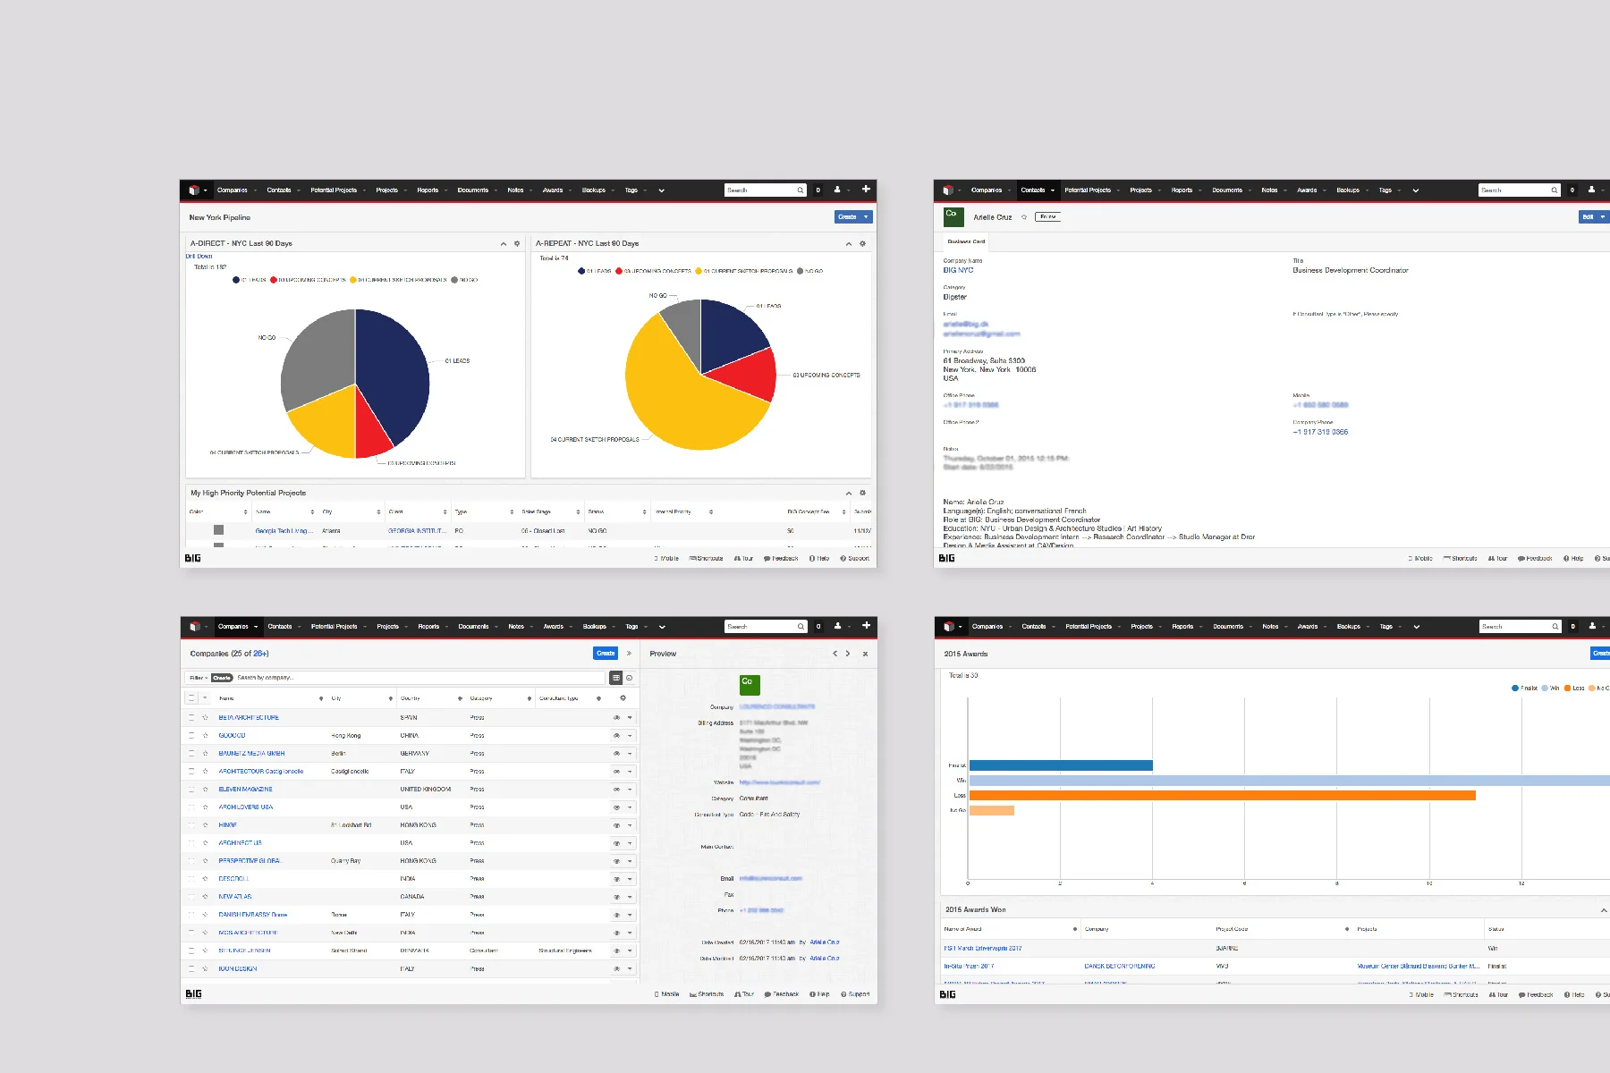Collapse the A-REPEAT NYC dashlet chevron
Image resolution: width=1610 pixels, height=1073 pixels.
(849, 243)
